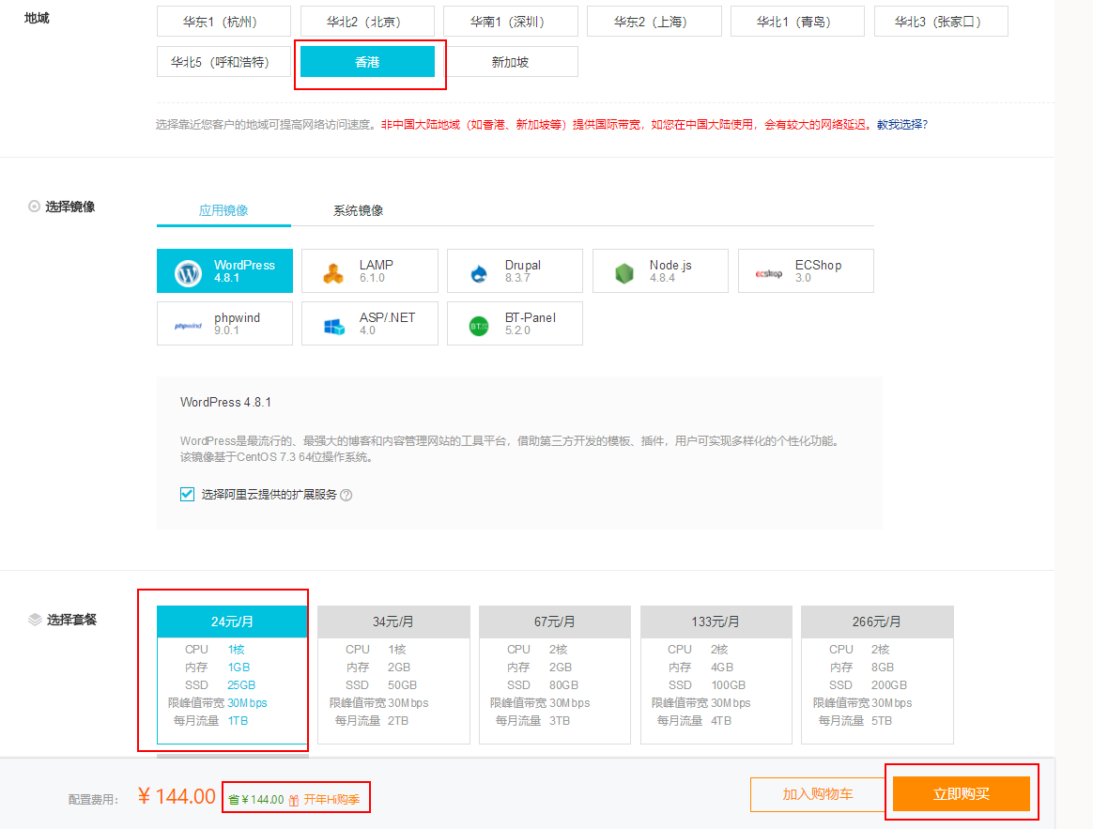
Task: Select the phpwind 9.0.1 image label
Action: click(237, 324)
